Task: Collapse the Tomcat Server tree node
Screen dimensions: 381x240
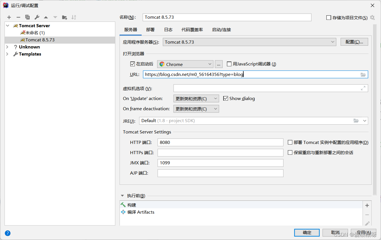Action: (x=8, y=26)
